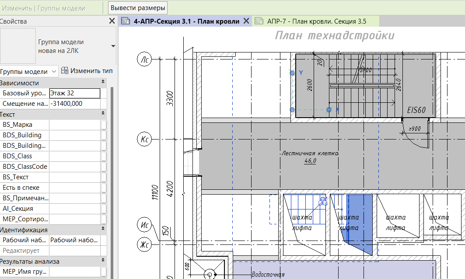The width and height of the screenshot is (465, 279).
Task: Edit the offset value -31400,000
Action: tap(75, 104)
